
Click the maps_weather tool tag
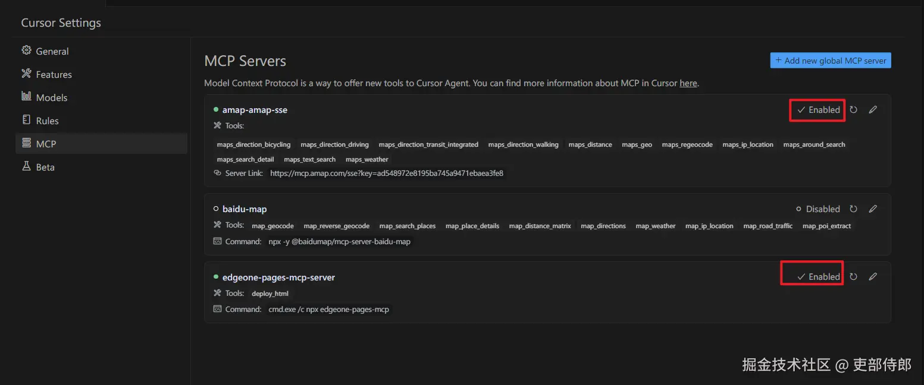[367, 159]
